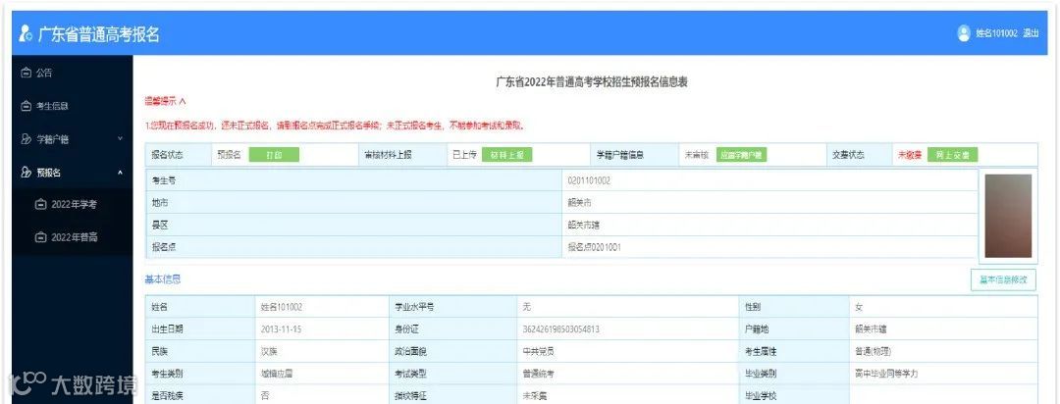Click the 考生号 value 0201101002
The height and width of the screenshot is (404, 1060).
tap(590, 181)
